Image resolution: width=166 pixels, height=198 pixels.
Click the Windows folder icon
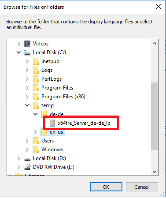click(x=36, y=149)
